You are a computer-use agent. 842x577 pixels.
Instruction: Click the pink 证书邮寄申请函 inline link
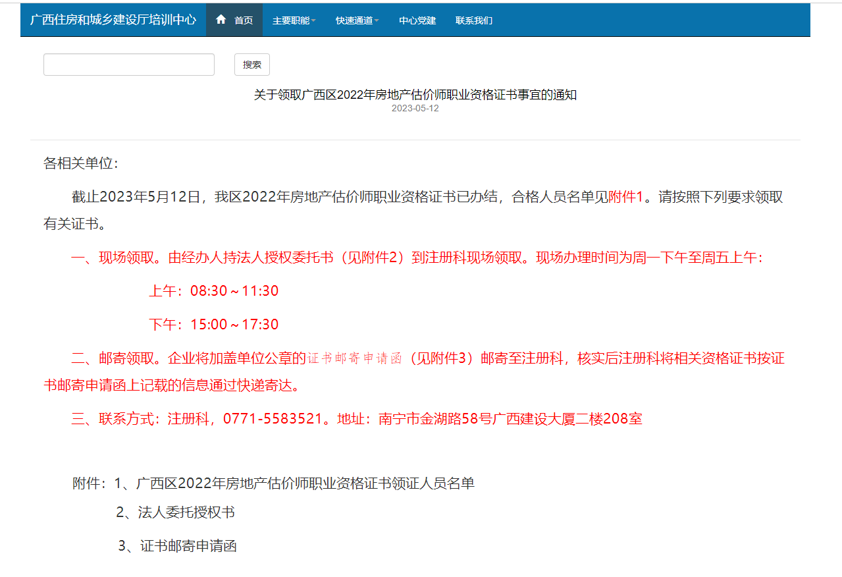(x=355, y=359)
